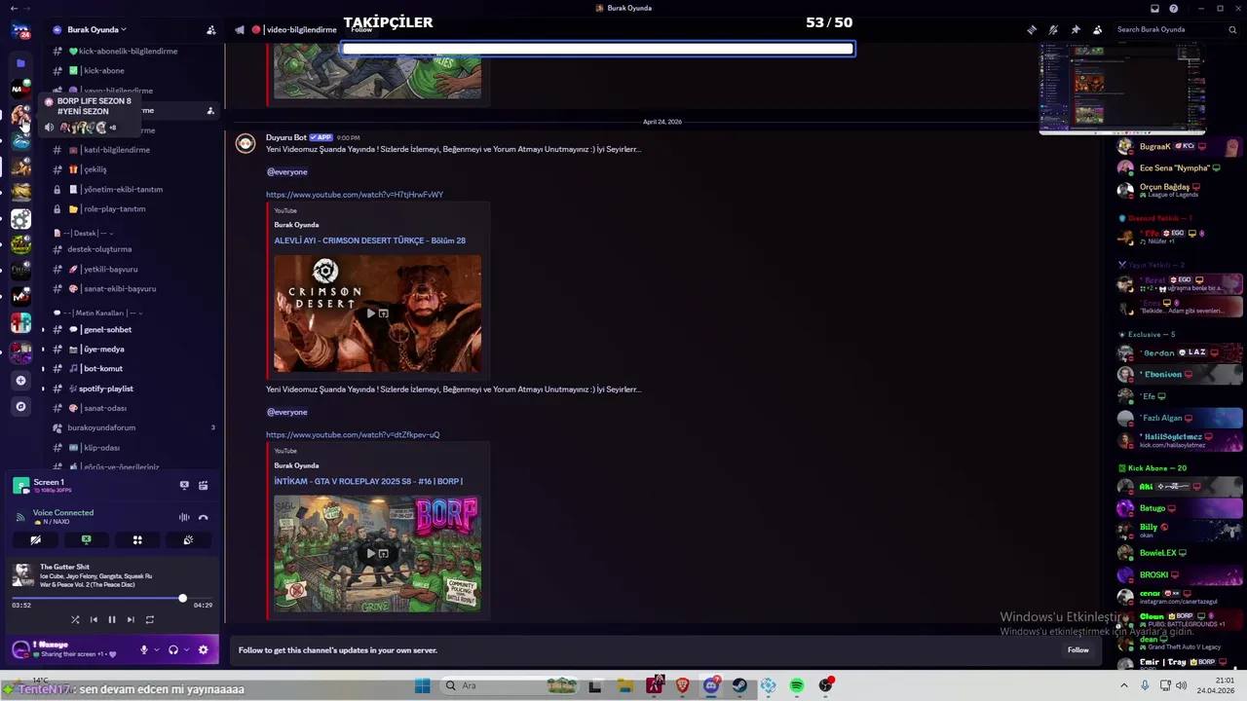Click the search magnifier icon

[x=1231, y=30]
